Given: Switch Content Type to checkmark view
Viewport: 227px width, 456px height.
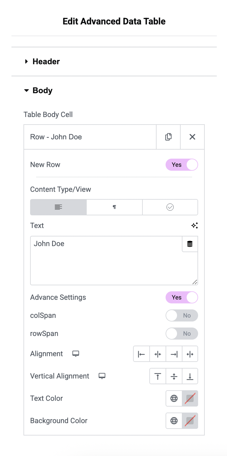Looking at the screenshot, I should click(x=170, y=207).
